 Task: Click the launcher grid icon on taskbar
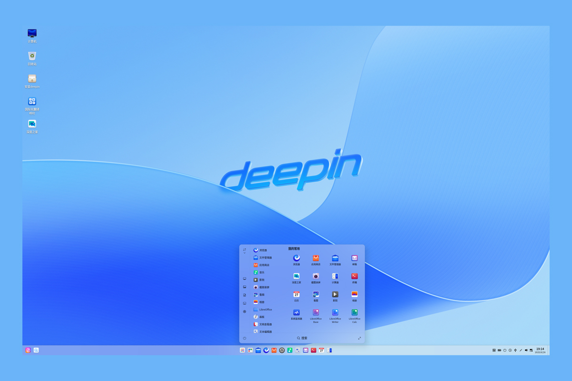coord(242,350)
